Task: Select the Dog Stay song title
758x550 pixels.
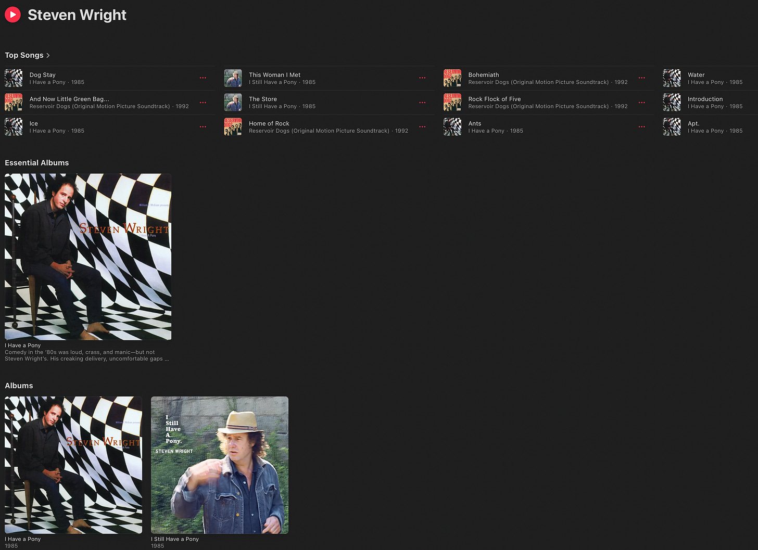Action: (x=42, y=75)
